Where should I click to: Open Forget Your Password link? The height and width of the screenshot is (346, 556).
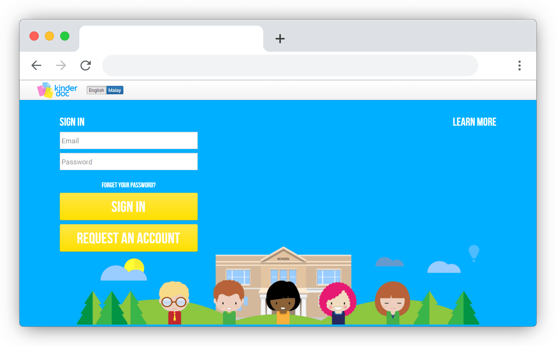(x=129, y=185)
